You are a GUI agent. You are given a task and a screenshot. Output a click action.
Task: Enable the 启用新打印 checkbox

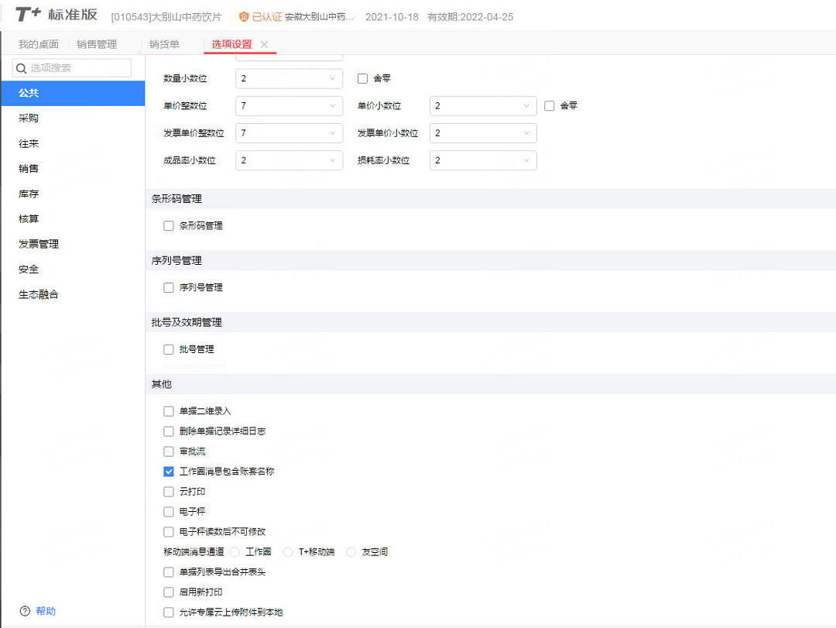[169, 592]
